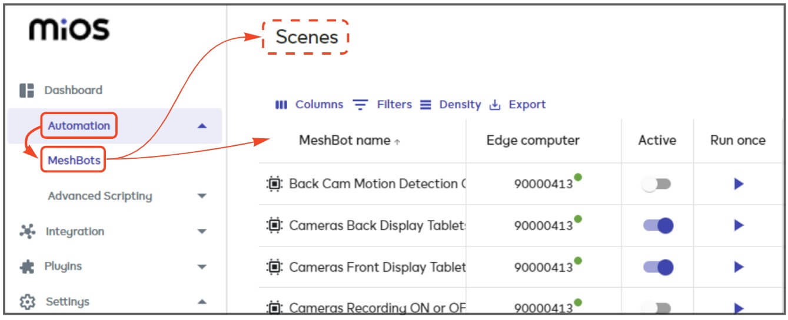The height and width of the screenshot is (320, 788).
Task: Click the Settings gear icon
Action: [x=27, y=302]
